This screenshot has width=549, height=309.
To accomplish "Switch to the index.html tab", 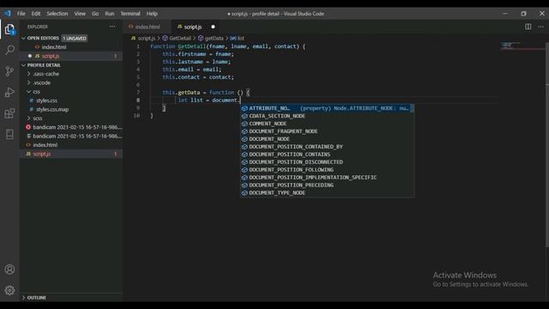I will coord(148,27).
